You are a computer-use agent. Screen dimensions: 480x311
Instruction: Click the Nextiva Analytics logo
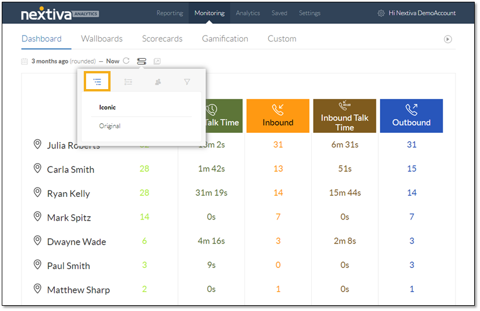tap(60, 14)
